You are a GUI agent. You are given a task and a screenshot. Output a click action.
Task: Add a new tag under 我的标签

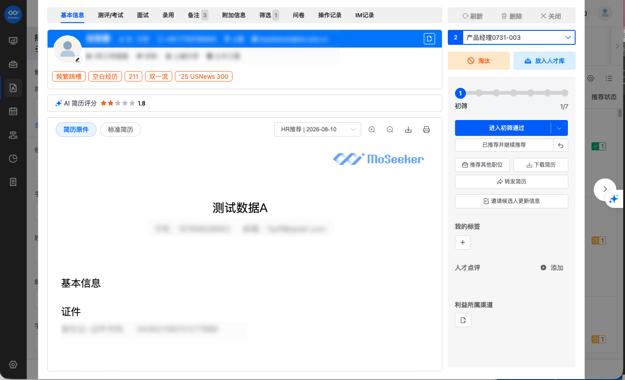point(463,242)
